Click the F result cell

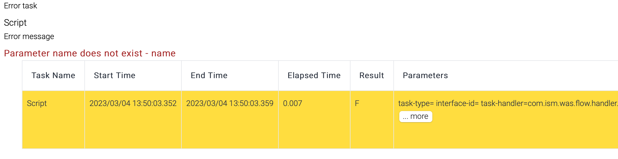357,103
